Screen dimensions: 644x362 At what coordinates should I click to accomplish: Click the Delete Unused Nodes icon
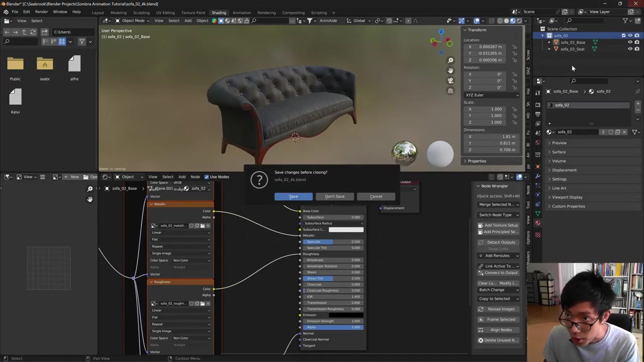(480, 340)
